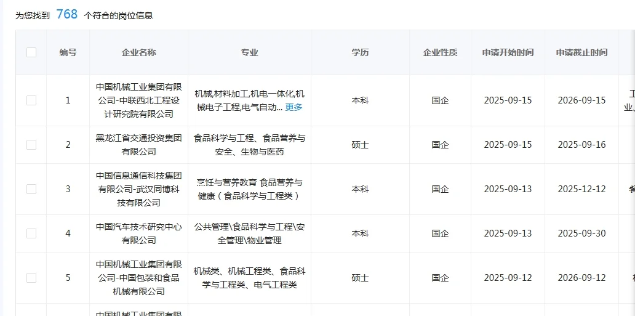
Task: Click 国企 cell in row 2
Action: [440, 145]
